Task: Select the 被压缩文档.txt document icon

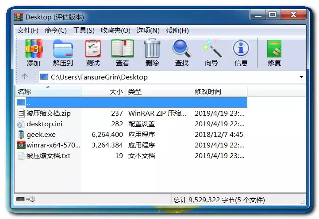Action: tap(21, 156)
